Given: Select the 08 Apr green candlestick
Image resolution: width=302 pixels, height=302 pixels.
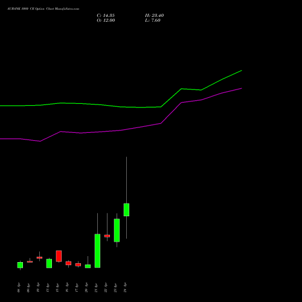Looking at the screenshot, I should pos(20,265).
